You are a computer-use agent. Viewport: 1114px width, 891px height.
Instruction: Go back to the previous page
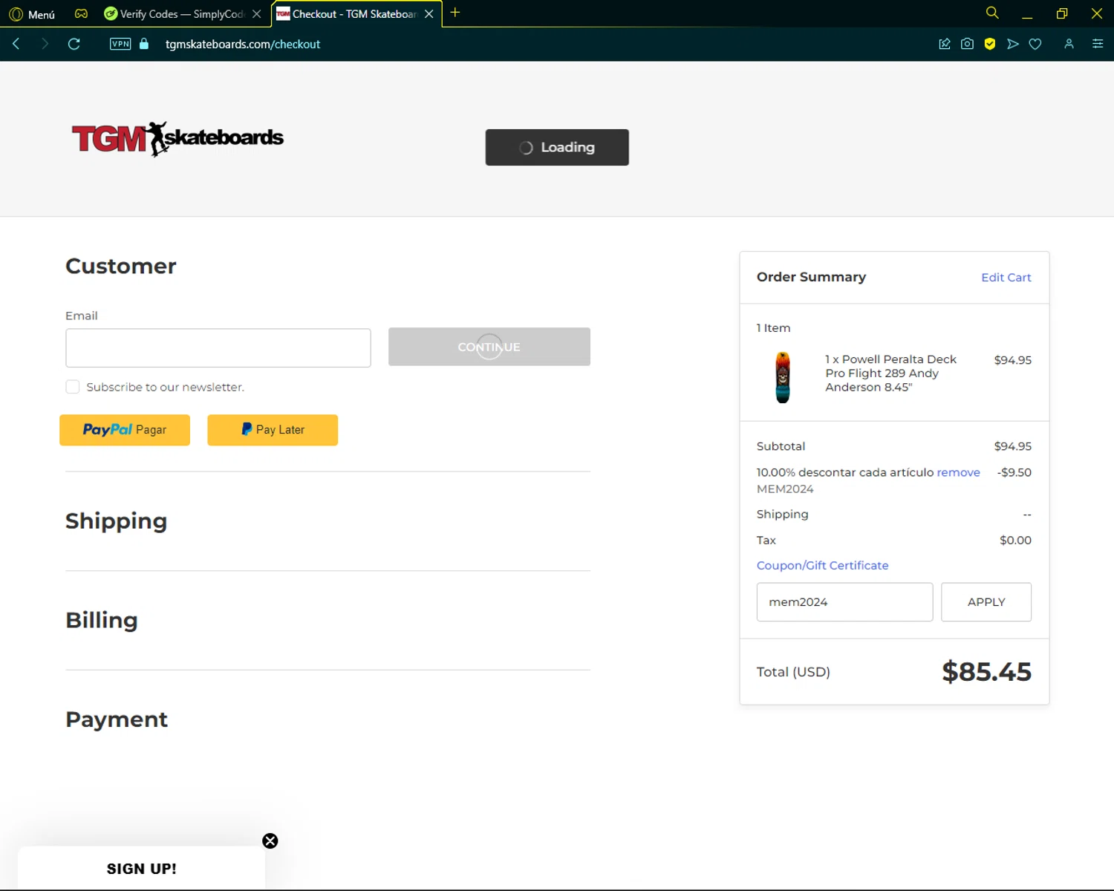(x=16, y=44)
